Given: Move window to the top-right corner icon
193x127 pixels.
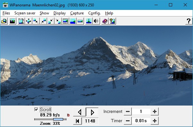Looking at the screenshot, I should coord(43,21).
